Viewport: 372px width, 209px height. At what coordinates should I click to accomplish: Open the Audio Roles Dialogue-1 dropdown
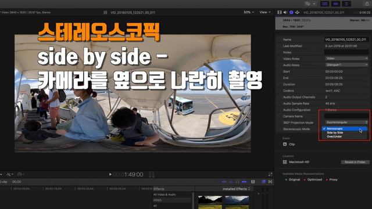pyautogui.click(x=346, y=64)
